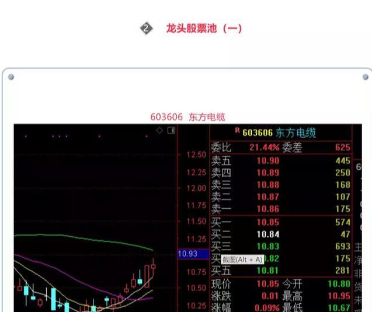Click 今开 value 10.80
Screen dimensions: 372x312
pyautogui.click(x=339, y=284)
